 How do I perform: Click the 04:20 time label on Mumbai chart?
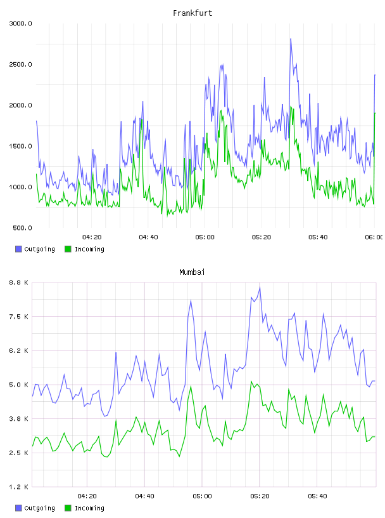click(x=87, y=496)
